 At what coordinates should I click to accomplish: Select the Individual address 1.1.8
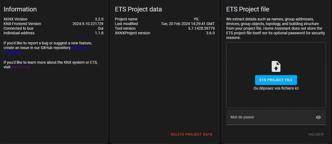tap(99, 33)
